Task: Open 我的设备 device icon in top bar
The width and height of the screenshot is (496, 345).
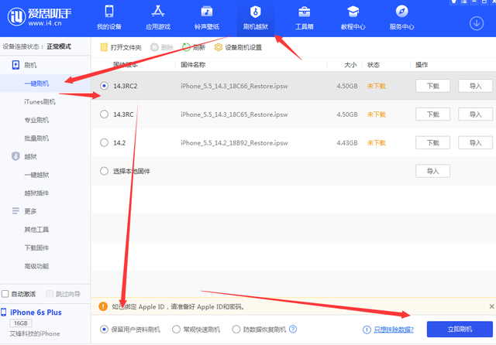Action: click(109, 12)
